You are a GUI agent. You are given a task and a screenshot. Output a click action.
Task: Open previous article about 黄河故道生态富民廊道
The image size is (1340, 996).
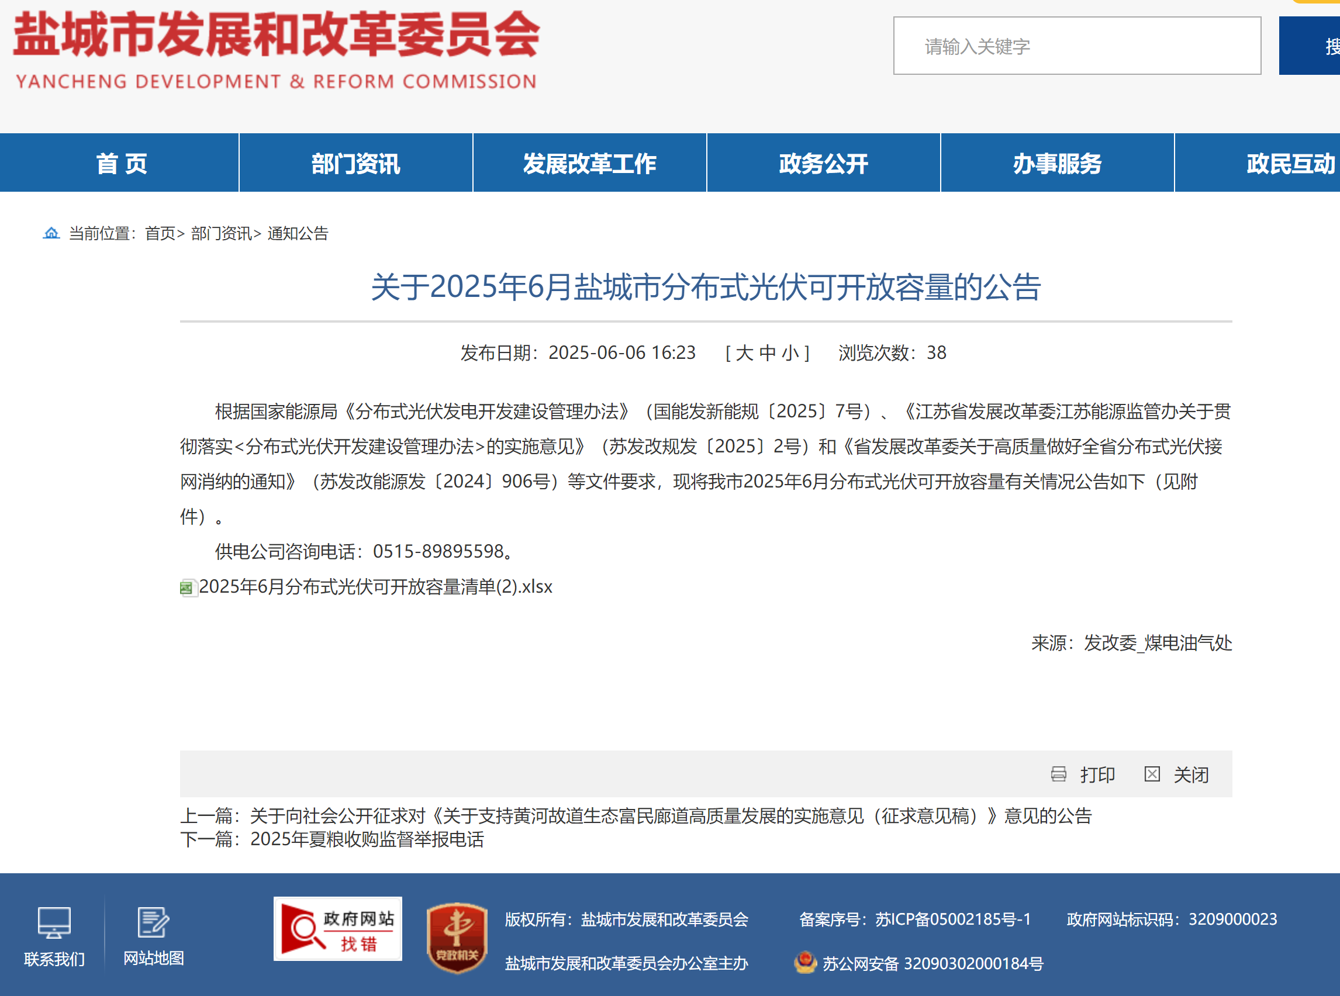pos(671,816)
